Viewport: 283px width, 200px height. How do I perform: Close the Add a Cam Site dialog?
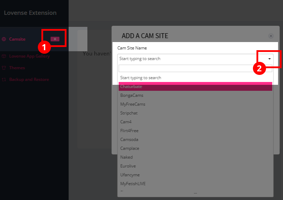tap(271, 36)
